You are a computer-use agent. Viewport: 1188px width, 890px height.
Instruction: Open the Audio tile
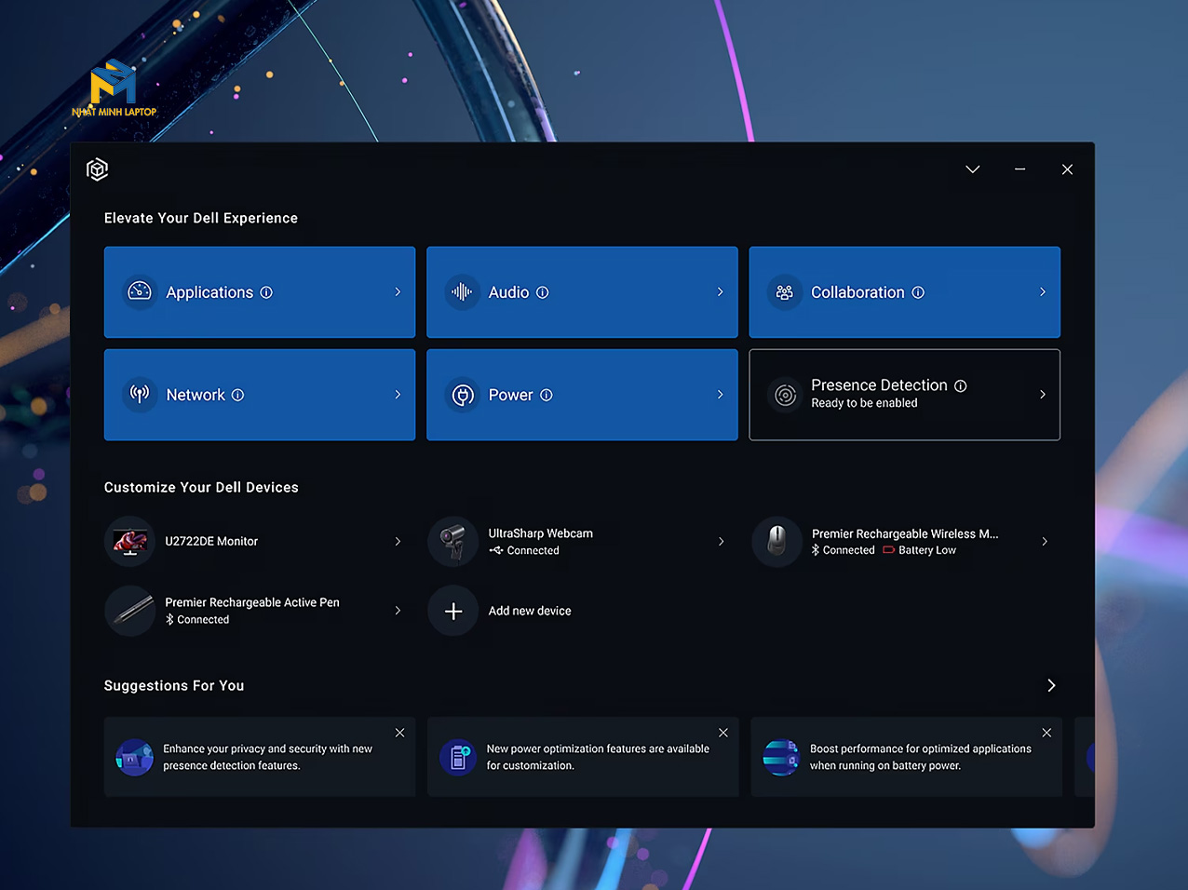point(582,292)
